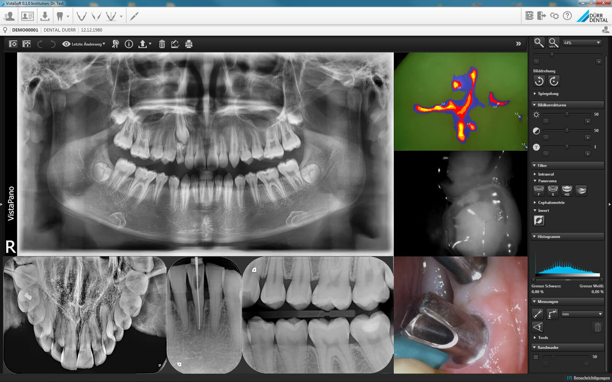The image size is (612, 382).
Task: Select the length measurement tool
Action: [538, 314]
